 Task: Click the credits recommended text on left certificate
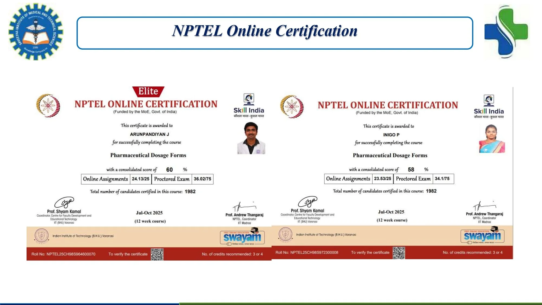tap(232, 254)
